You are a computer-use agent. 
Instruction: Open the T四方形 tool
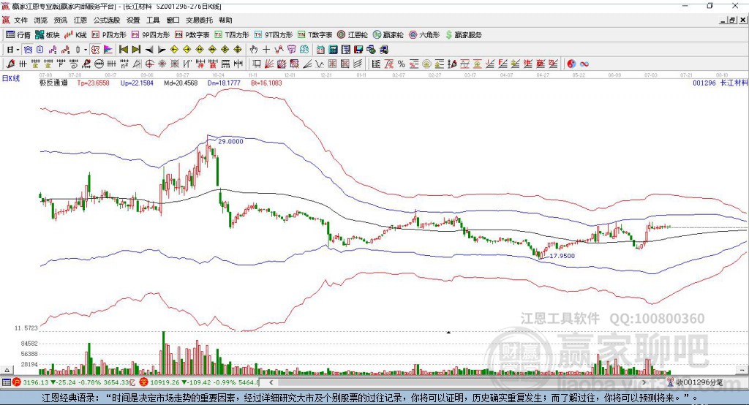point(232,35)
